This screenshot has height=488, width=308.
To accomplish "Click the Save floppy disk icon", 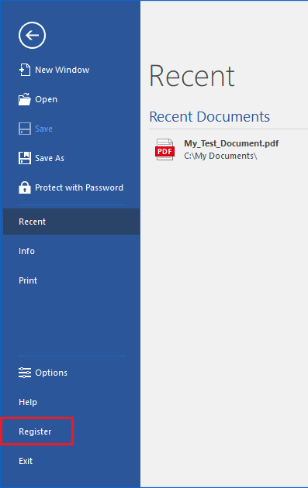I will 25,129.
